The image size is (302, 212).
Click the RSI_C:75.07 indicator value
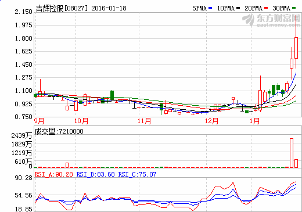pos(137,174)
